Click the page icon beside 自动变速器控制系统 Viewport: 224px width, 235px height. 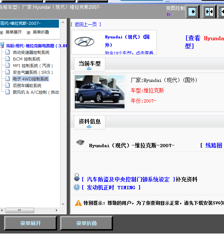8,52
